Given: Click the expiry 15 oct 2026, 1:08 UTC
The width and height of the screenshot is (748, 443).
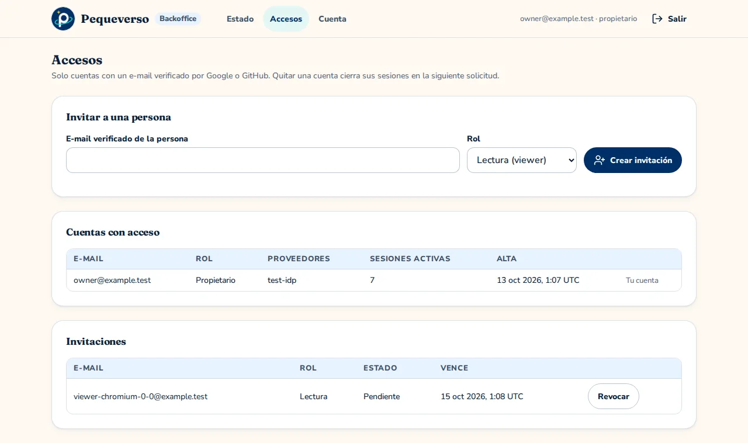Looking at the screenshot, I should click(482, 396).
